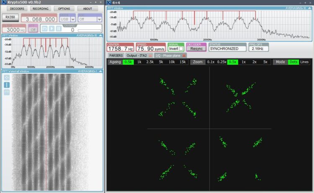Click the play button in the recorder controls
The width and height of the screenshot is (314, 193).
tap(51, 28)
